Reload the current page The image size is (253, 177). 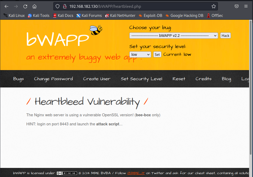pyautogui.click(x=25, y=6)
